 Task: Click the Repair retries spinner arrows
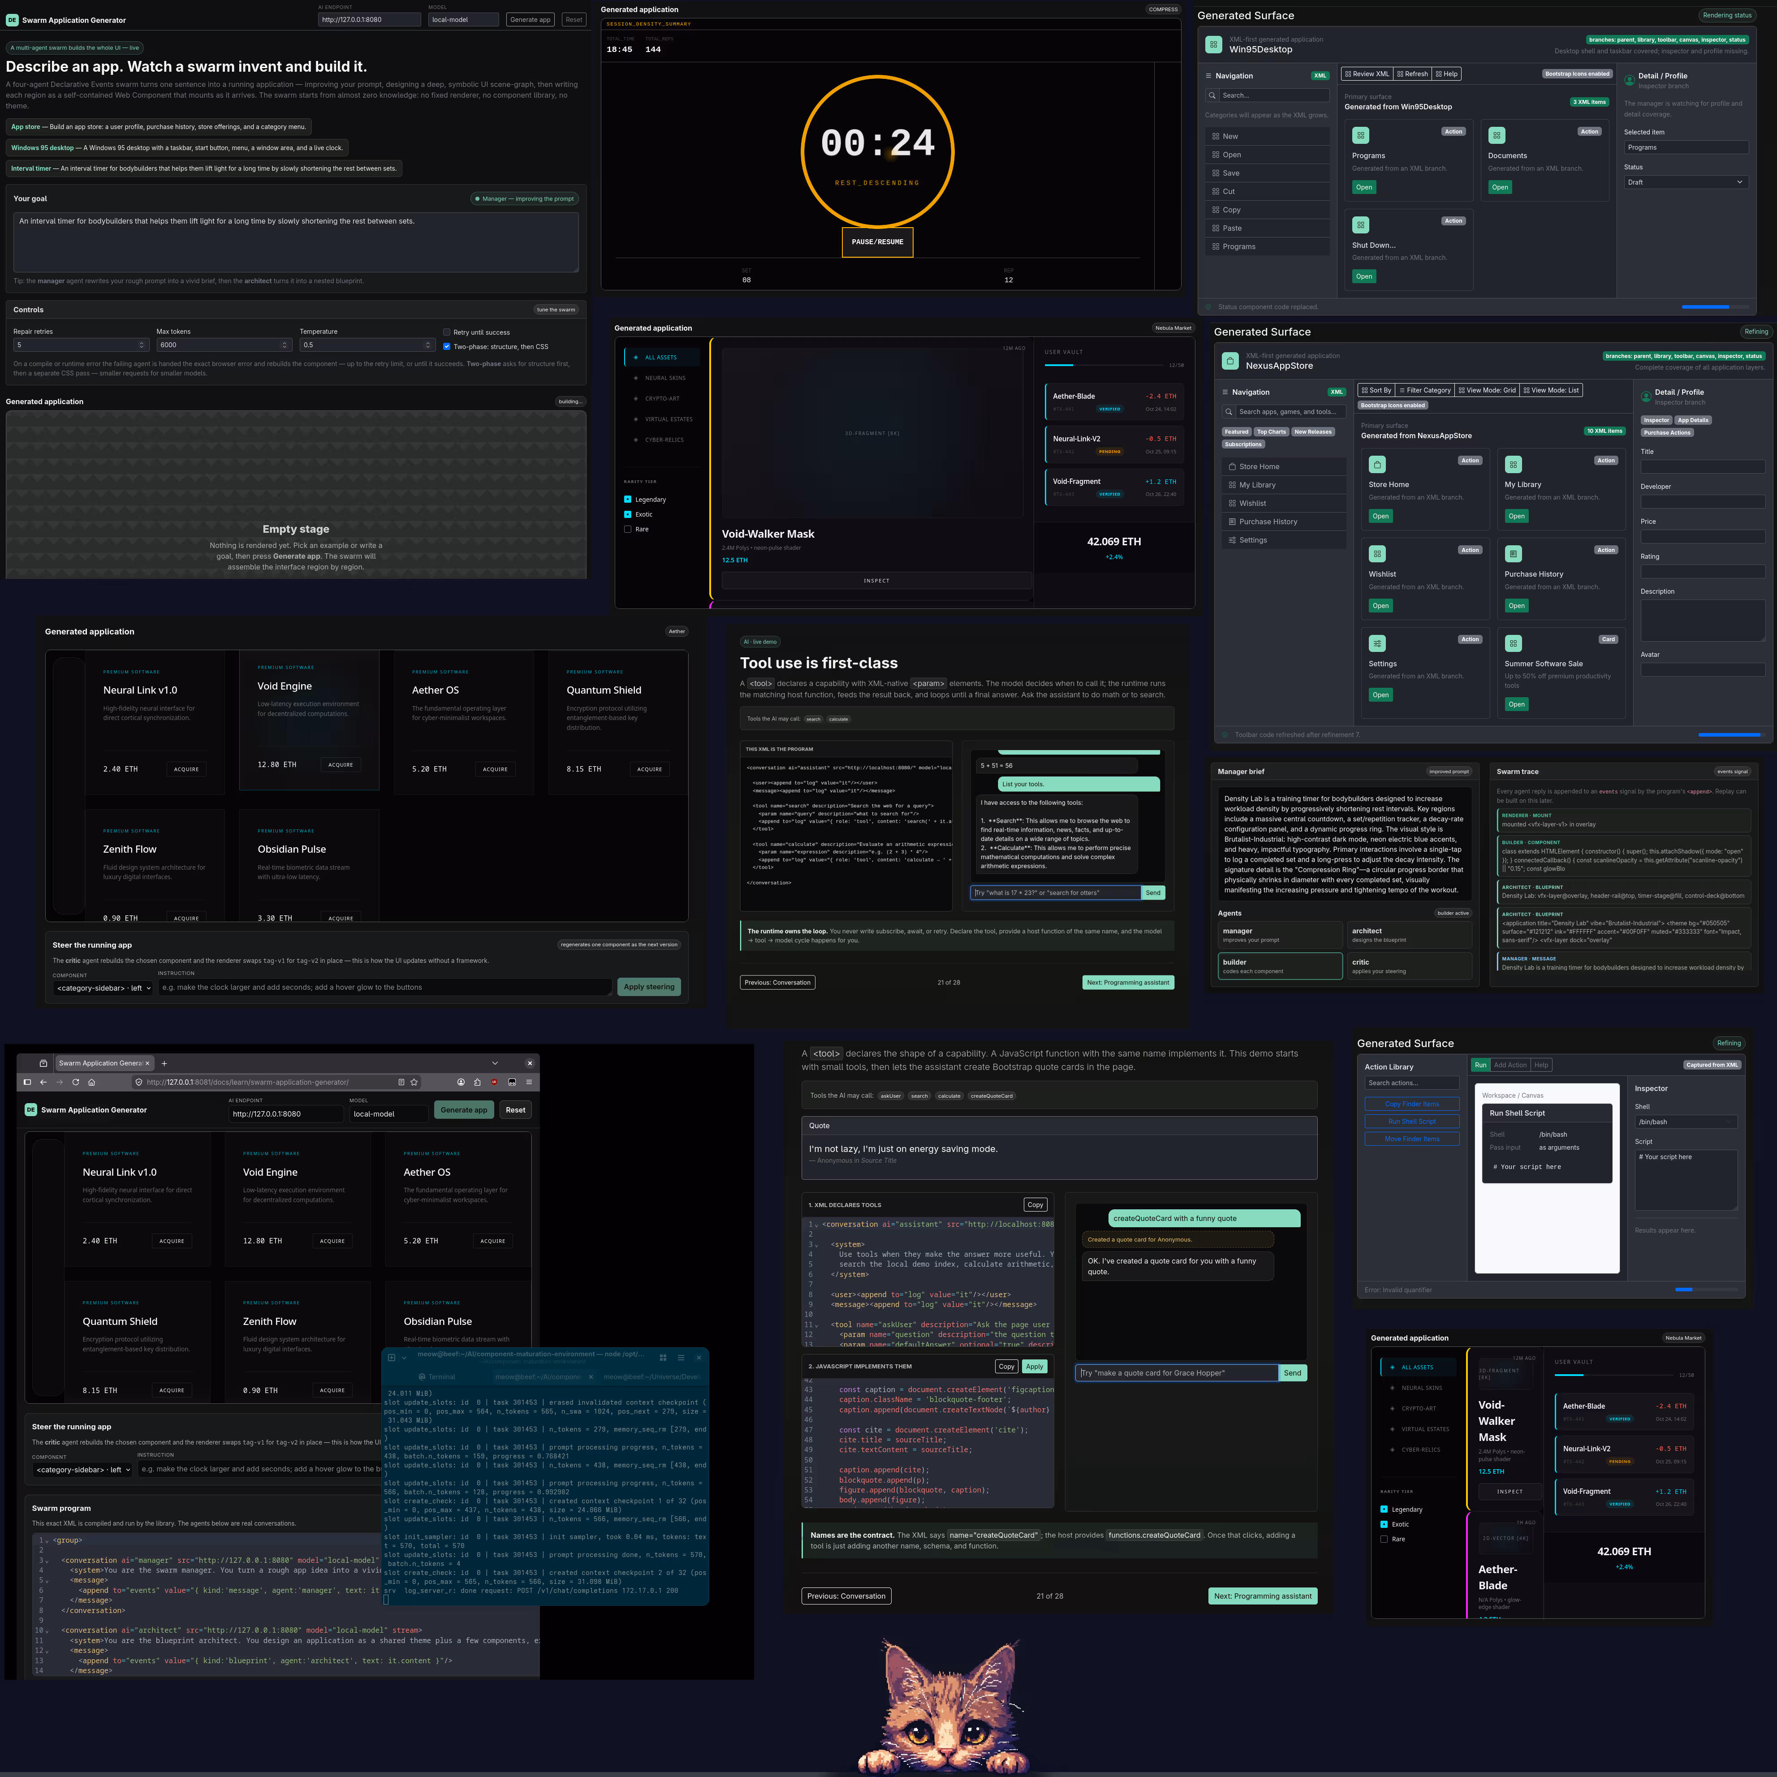pyautogui.click(x=142, y=345)
